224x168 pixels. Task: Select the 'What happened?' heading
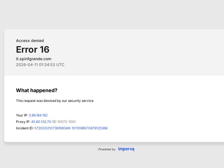coord(36,90)
